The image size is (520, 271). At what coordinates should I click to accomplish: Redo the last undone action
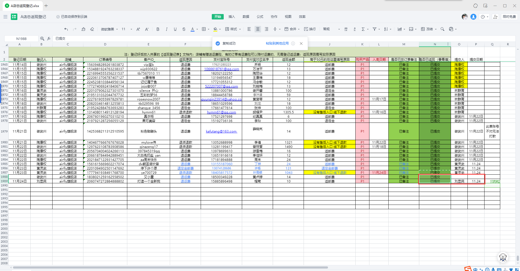pos(75,29)
